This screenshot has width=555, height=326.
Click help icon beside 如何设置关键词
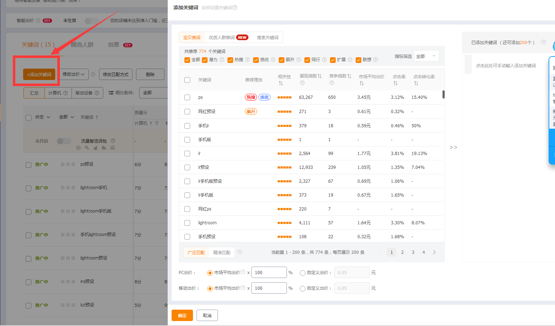point(235,7)
